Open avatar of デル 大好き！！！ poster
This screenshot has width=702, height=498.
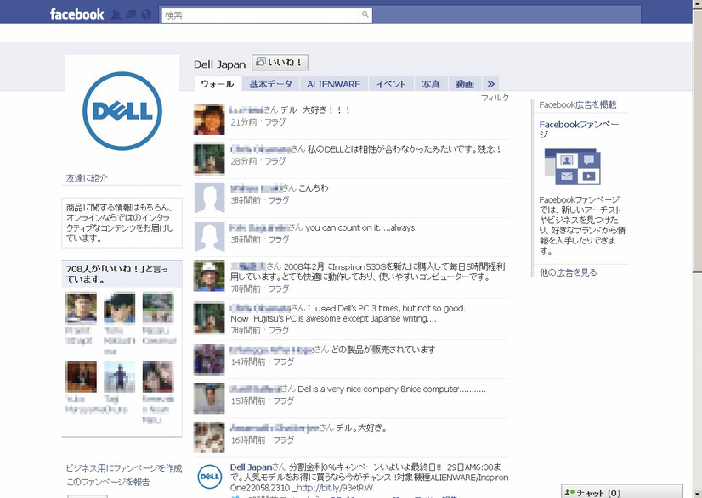(209, 120)
